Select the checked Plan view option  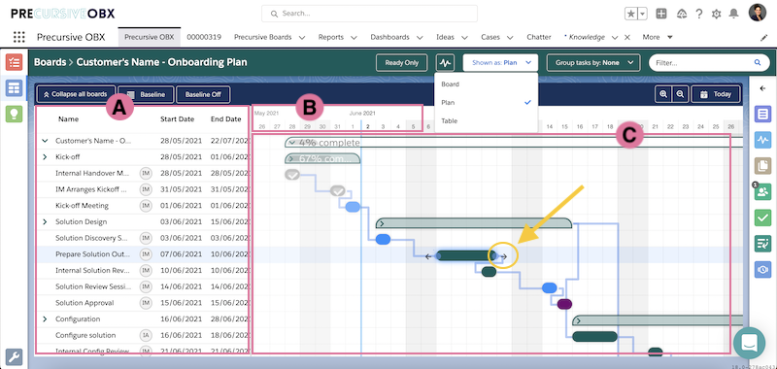(x=486, y=103)
